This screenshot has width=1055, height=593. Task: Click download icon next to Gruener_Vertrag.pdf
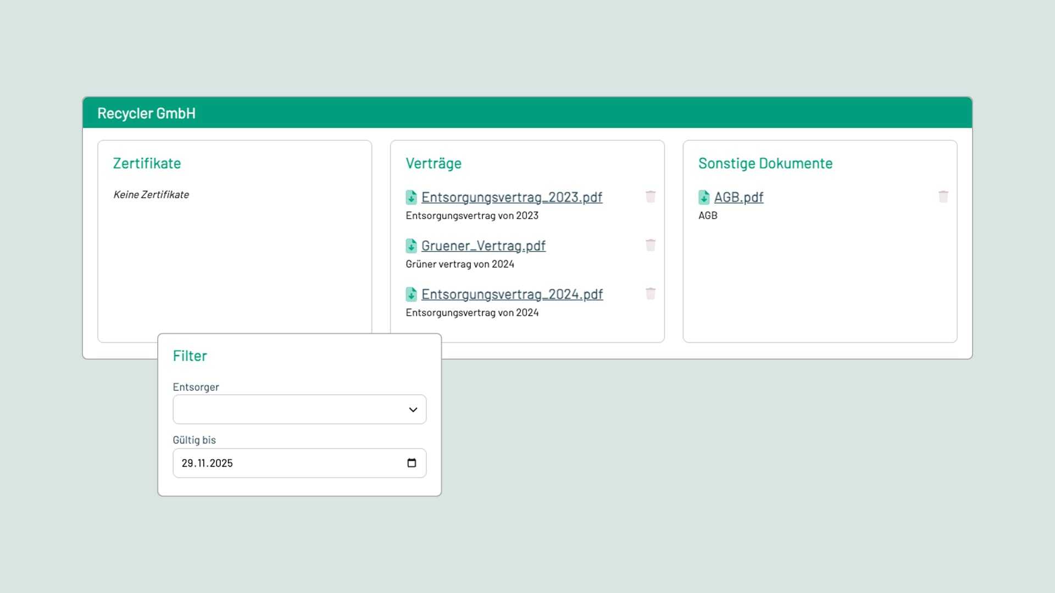411,245
